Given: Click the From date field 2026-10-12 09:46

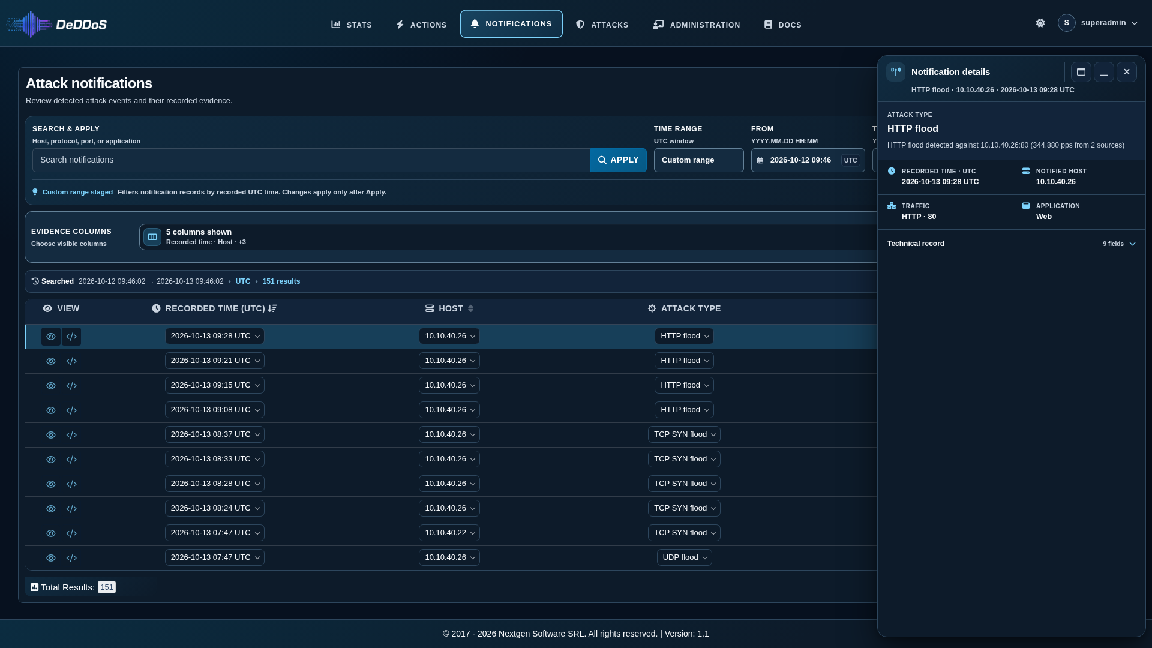Looking at the screenshot, I should 808,160.
